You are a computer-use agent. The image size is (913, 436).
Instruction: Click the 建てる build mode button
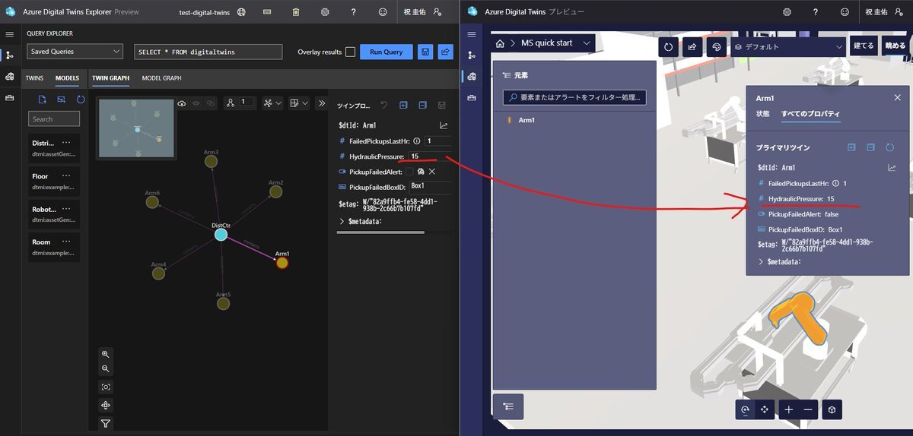864,46
